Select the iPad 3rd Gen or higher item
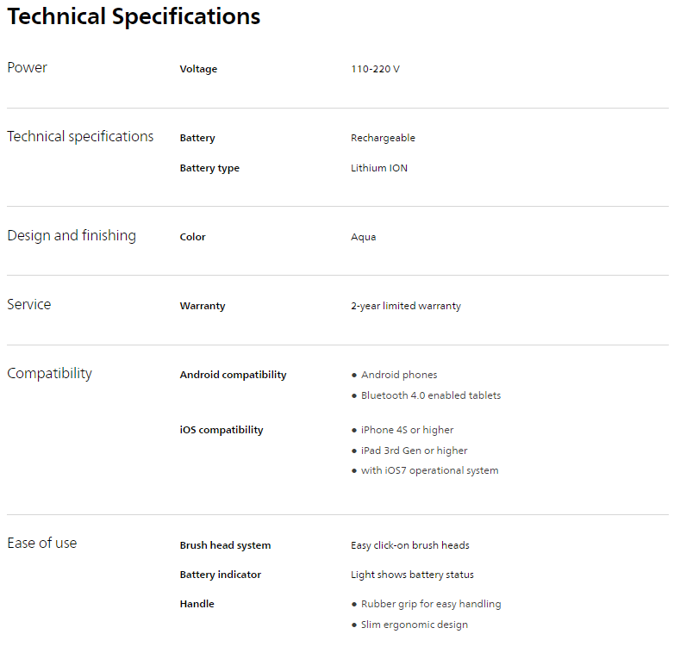 (414, 451)
